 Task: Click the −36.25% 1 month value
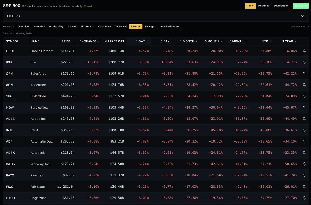coord(190,130)
